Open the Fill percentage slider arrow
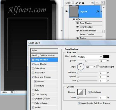The height and width of the screenshot is (110, 116). [103, 3]
